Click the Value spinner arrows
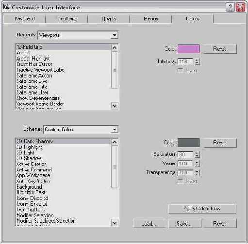Screen dimensions: 248x244 tap(197, 164)
